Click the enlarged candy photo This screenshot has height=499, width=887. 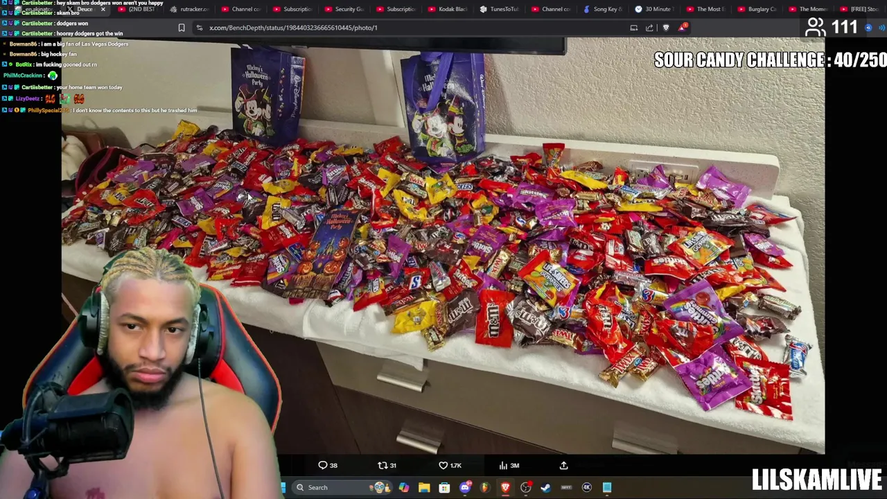click(x=443, y=246)
